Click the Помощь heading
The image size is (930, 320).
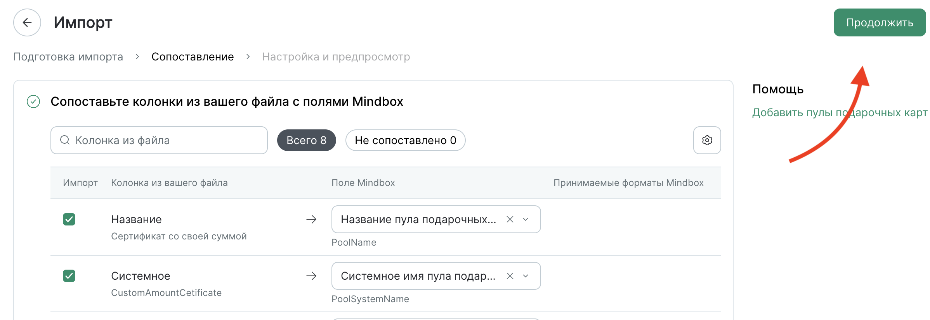(778, 89)
